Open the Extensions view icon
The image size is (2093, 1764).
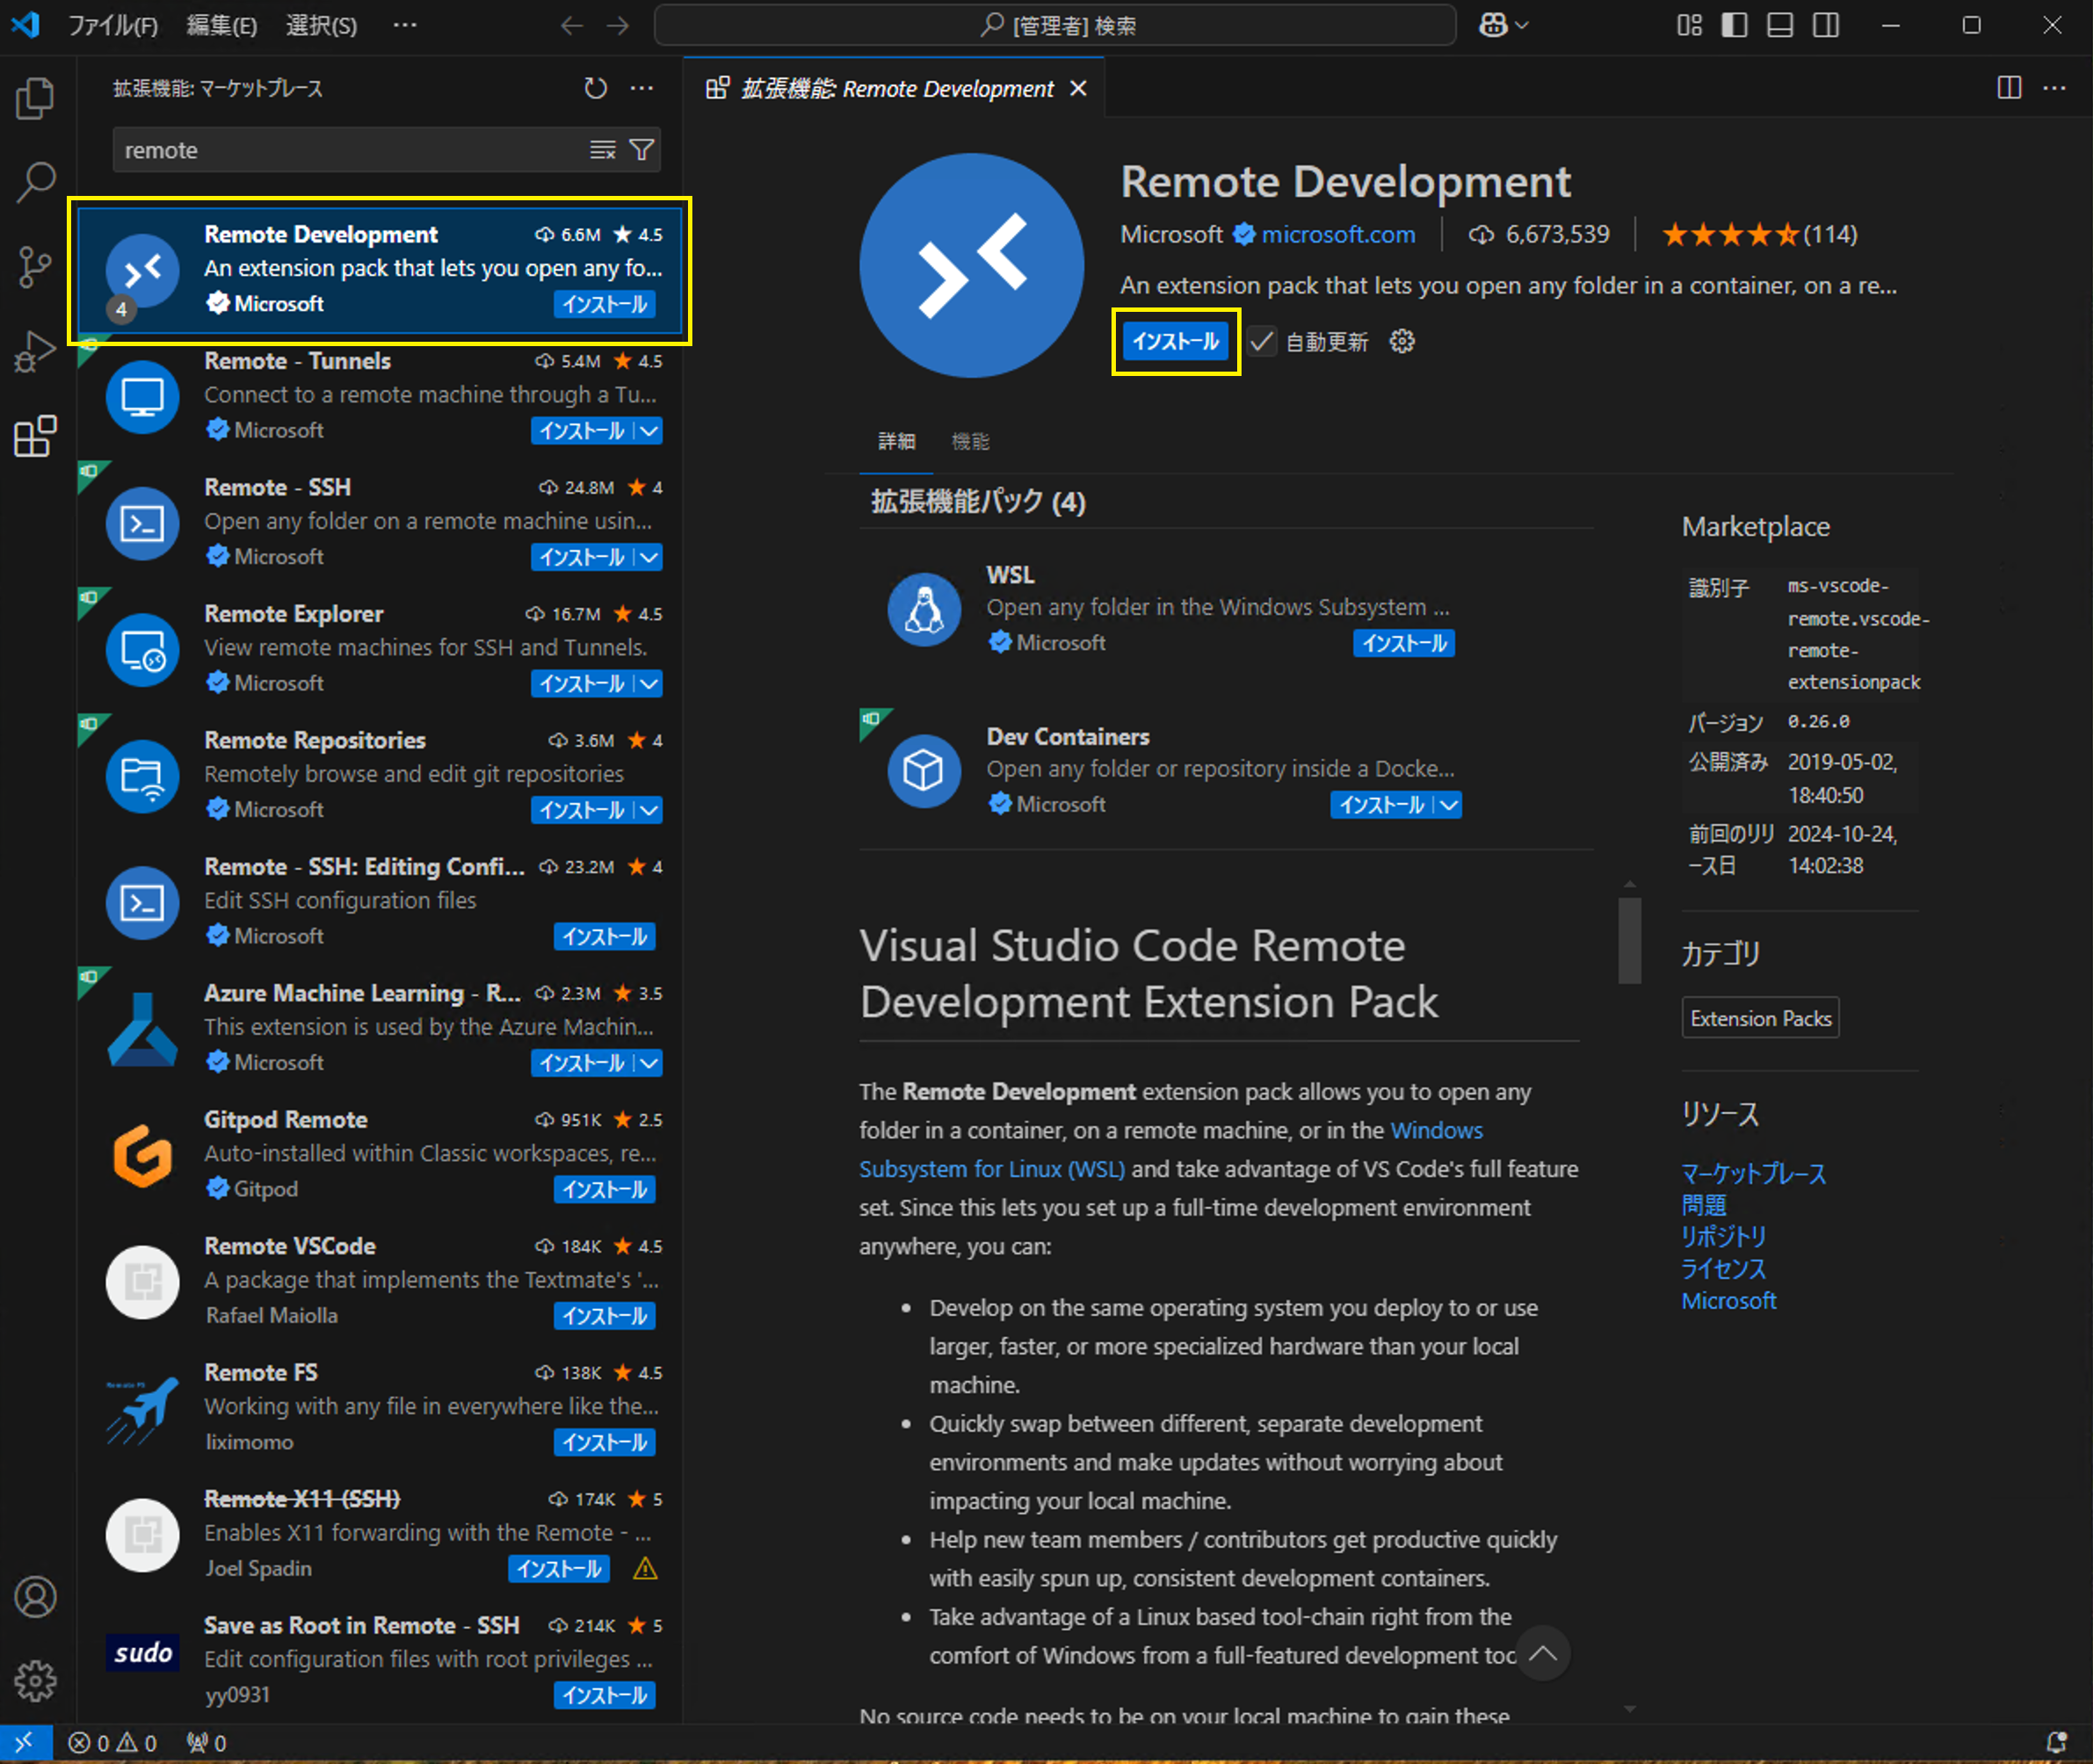[35, 436]
